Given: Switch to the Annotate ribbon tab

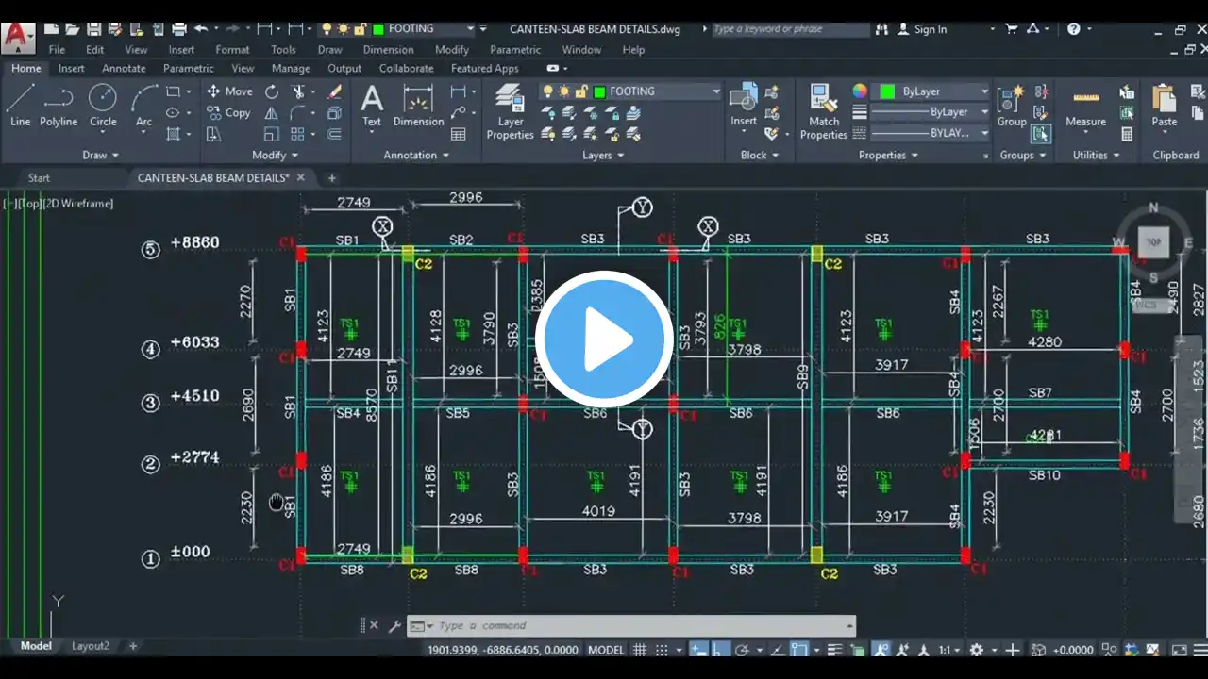Looking at the screenshot, I should point(124,68).
